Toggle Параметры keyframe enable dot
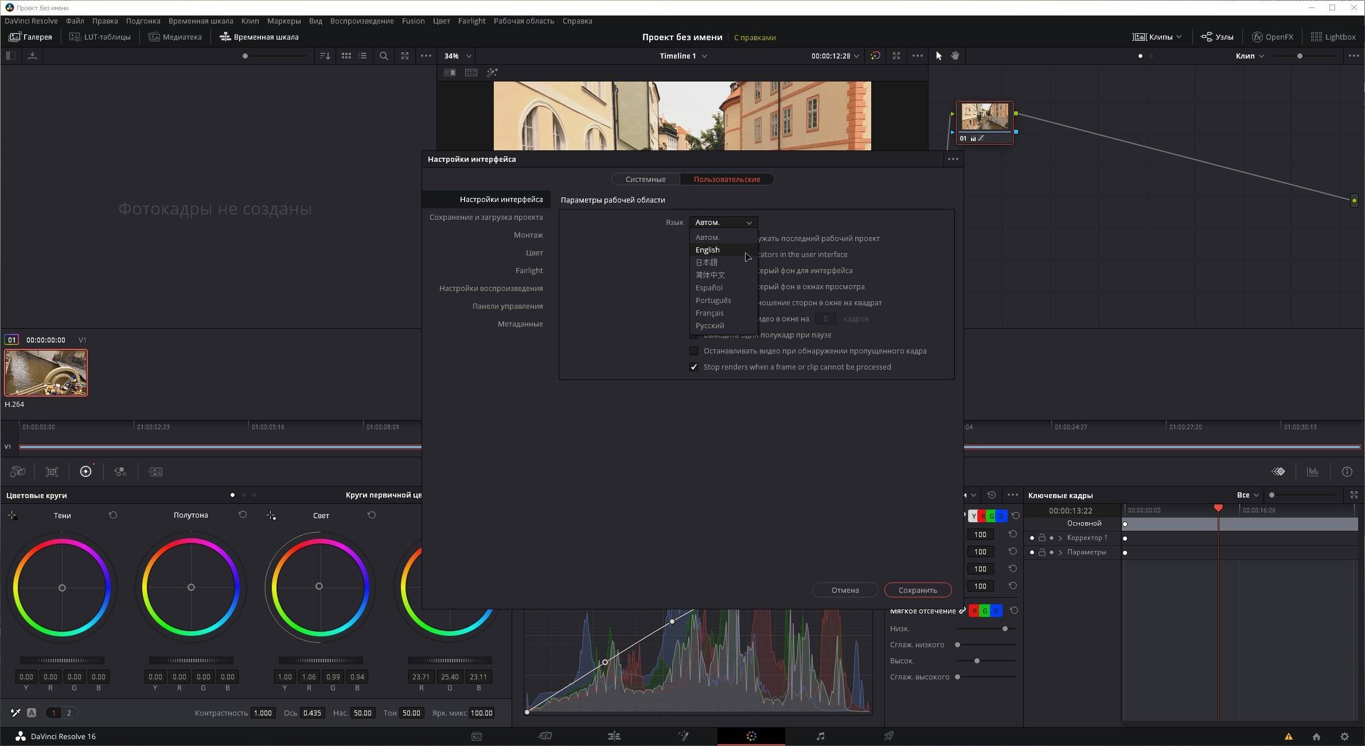This screenshot has height=746, width=1365. pos(1032,552)
